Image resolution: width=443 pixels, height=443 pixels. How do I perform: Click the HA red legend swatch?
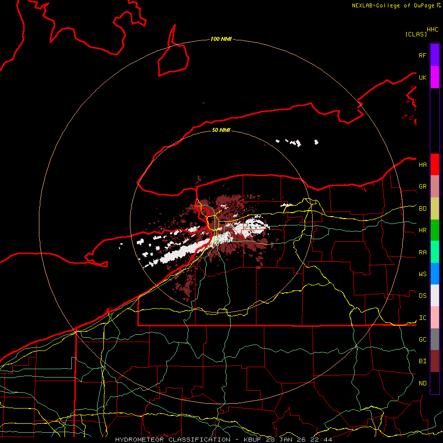click(435, 164)
